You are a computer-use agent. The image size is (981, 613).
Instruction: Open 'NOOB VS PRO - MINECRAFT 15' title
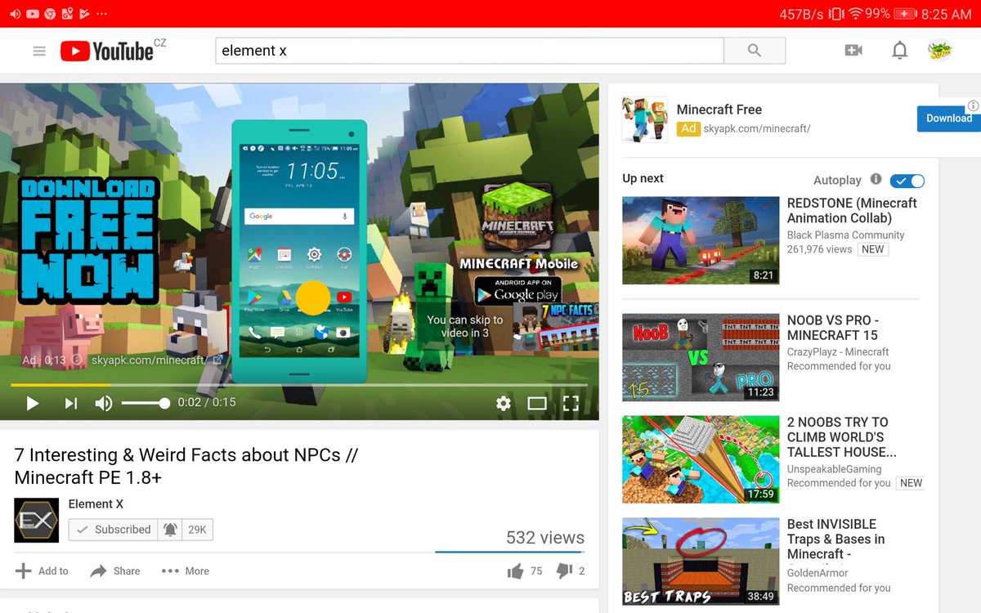(832, 328)
